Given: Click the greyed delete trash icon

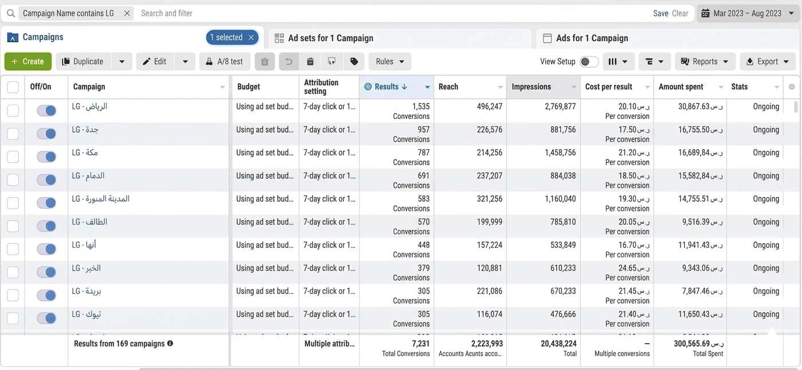Looking at the screenshot, I should (x=265, y=62).
